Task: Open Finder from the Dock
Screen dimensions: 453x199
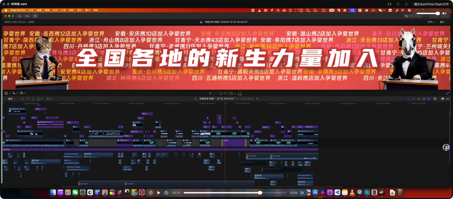Action: [x=53, y=192]
